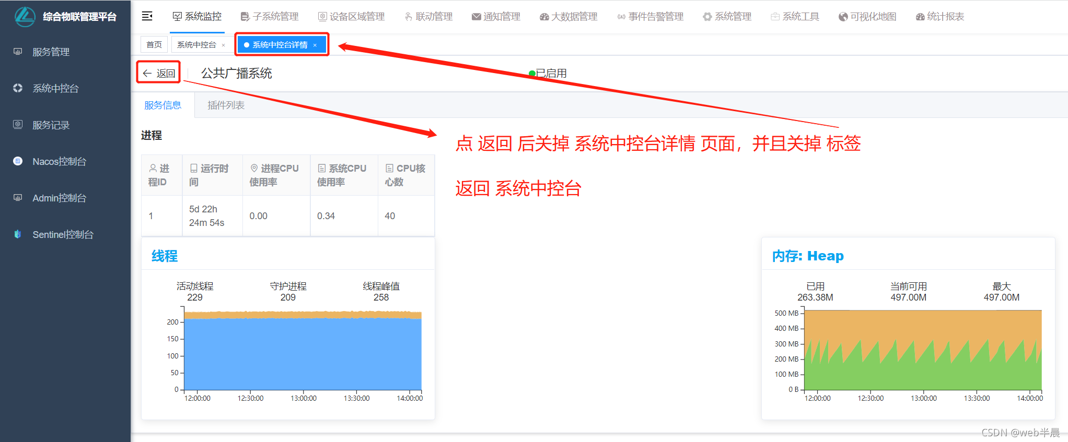The height and width of the screenshot is (442, 1068).
Task: Click the 已启用 green status dot
Action: point(532,74)
